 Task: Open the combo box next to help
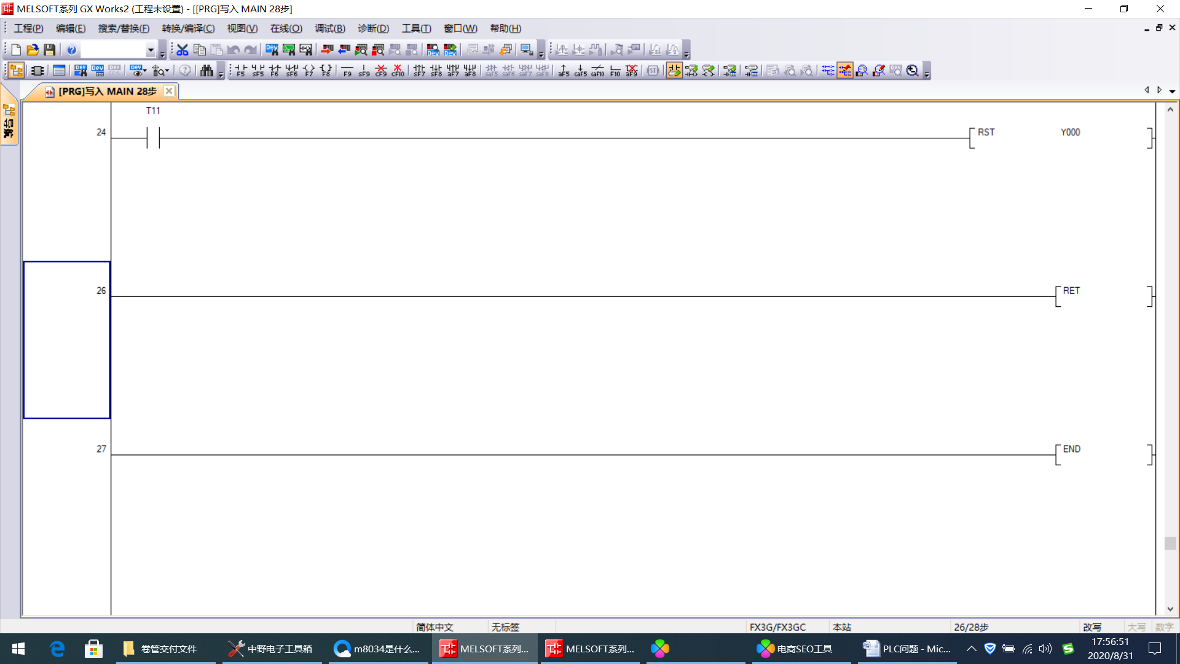click(151, 50)
